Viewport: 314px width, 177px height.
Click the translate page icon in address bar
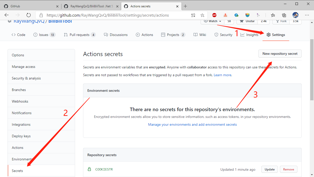(x=193, y=15)
